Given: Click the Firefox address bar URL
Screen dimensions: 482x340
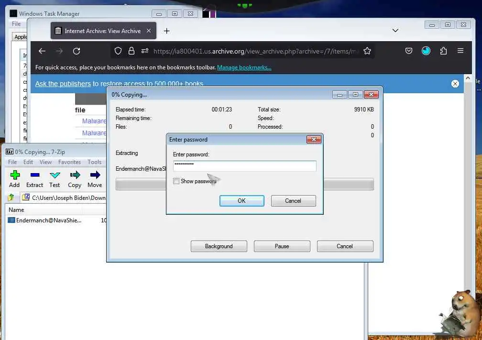Looking at the screenshot, I should click(256, 51).
